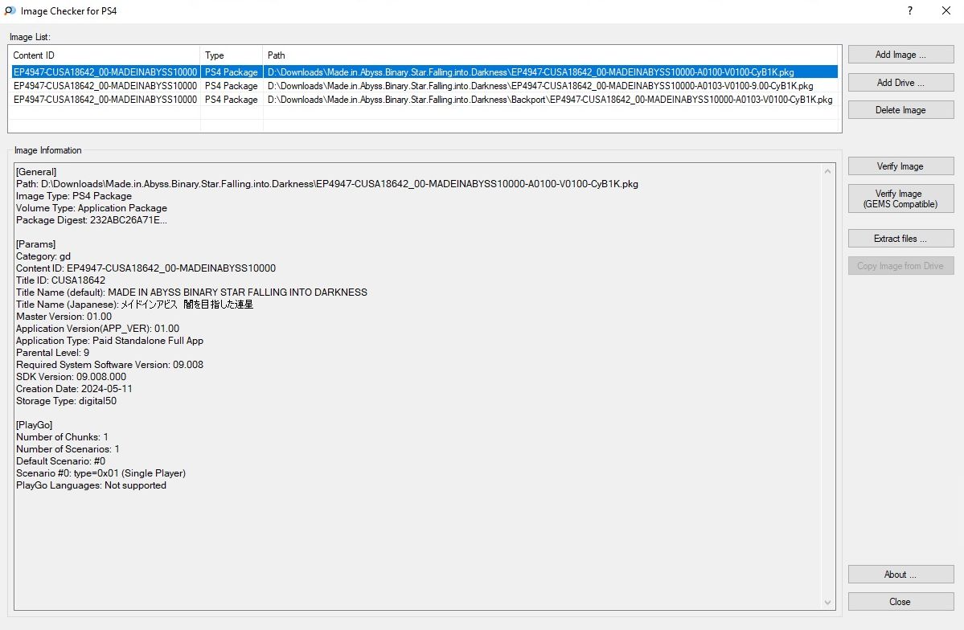Click the Add Drive button
This screenshot has height=630, width=964.
[900, 82]
